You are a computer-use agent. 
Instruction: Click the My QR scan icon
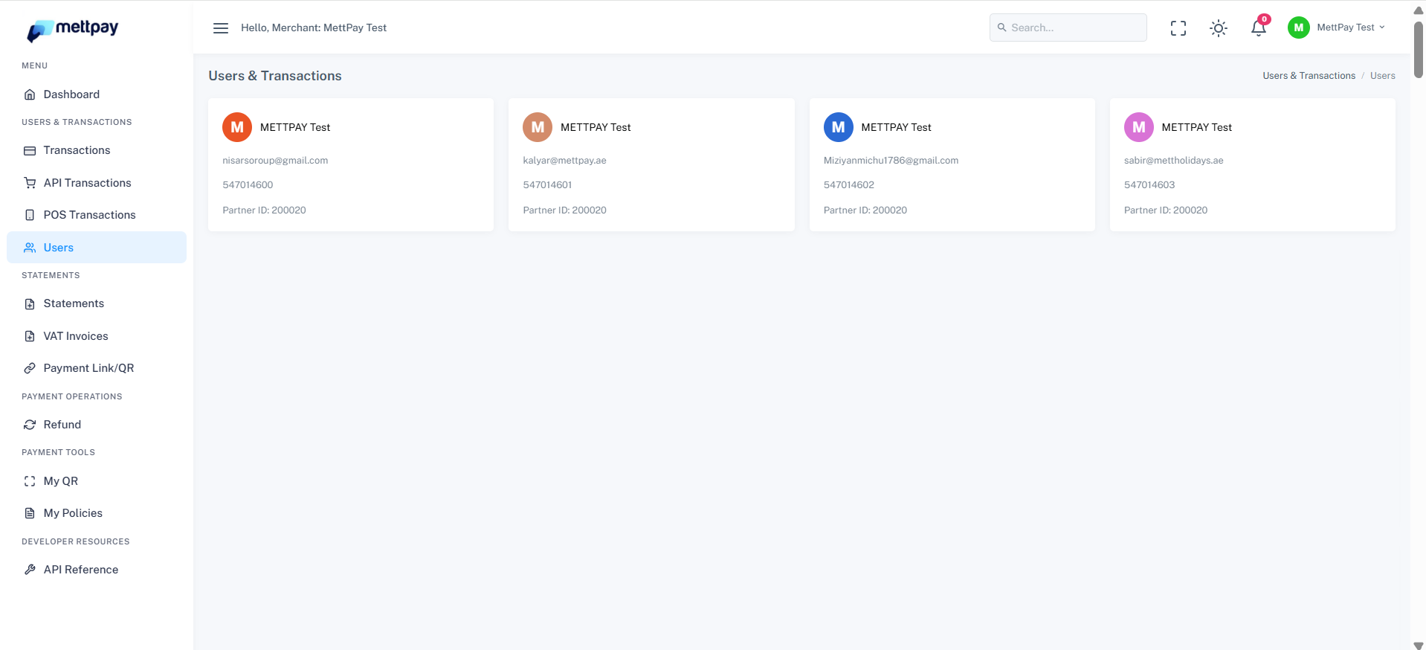tap(30, 481)
